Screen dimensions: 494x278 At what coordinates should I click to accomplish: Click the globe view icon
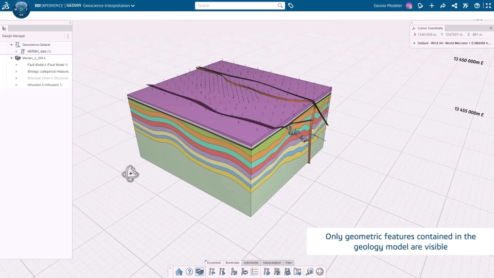click(320, 272)
